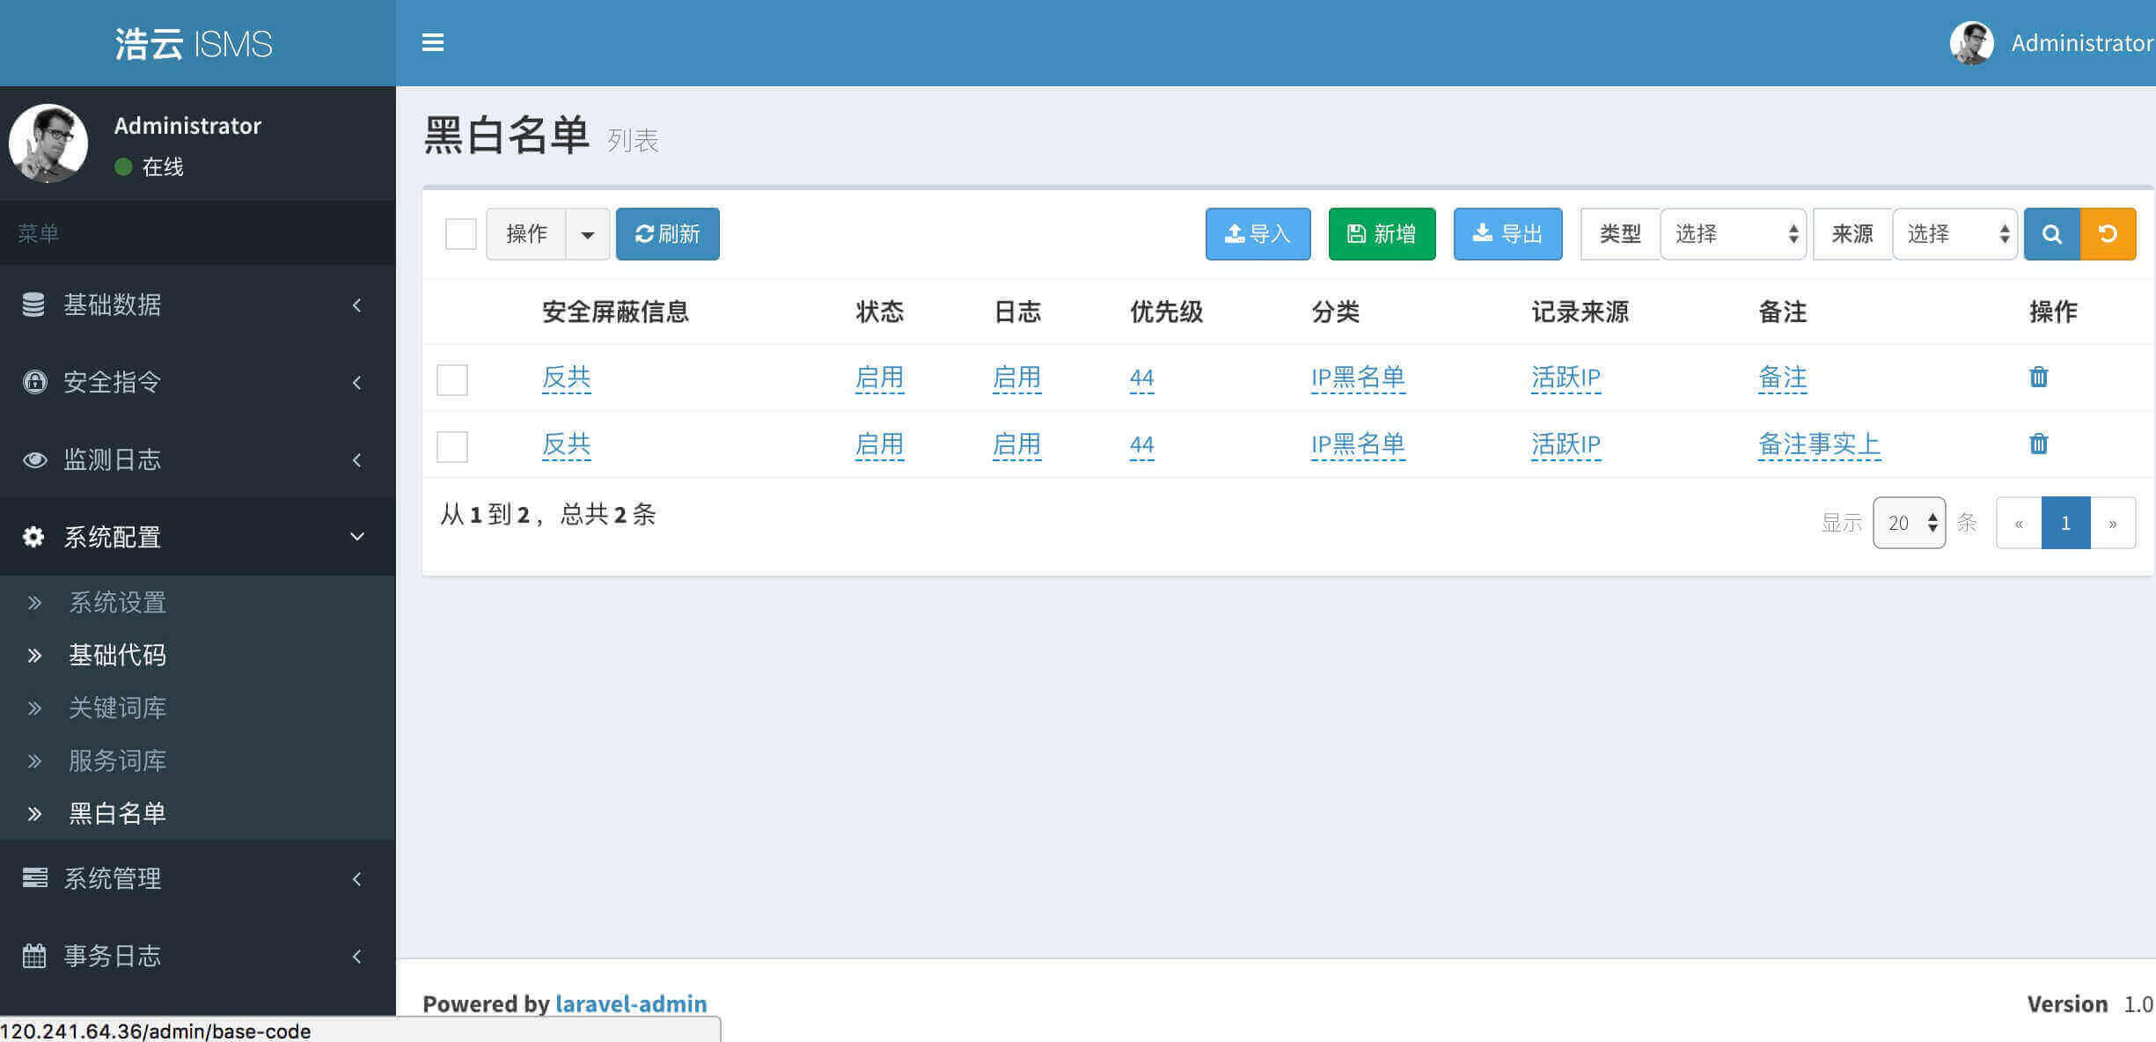The height and width of the screenshot is (1042, 2156).
Task: Click the next page » pagination button
Action: coord(2112,523)
